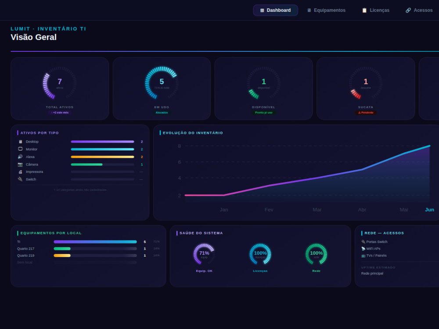Go to the Acessos tab
Viewport: 439px width, 329px height.
(x=419, y=11)
